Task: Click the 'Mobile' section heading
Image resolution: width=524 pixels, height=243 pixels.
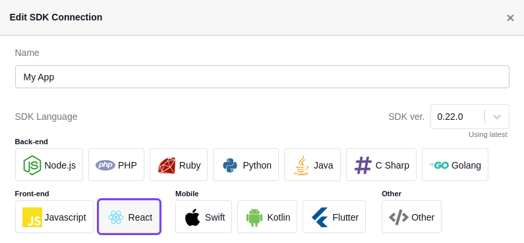Action: click(187, 194)
